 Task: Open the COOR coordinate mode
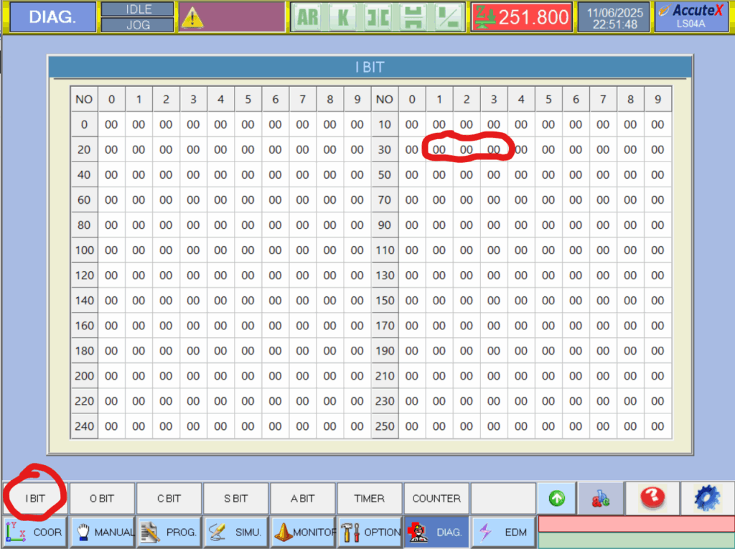[35, 532]
